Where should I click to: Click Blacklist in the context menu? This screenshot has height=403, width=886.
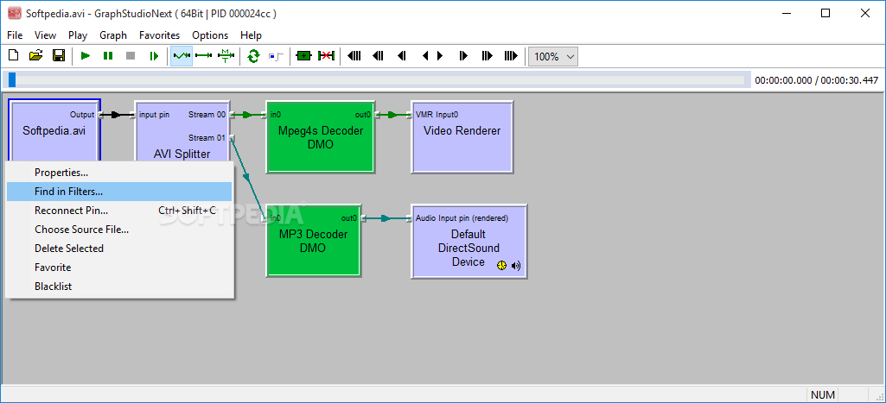[119, 287]
